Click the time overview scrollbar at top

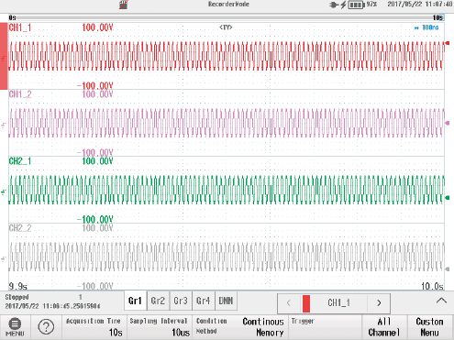tap(227, 17)
